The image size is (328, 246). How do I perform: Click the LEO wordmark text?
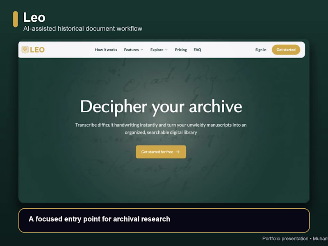tap(37, 50)
